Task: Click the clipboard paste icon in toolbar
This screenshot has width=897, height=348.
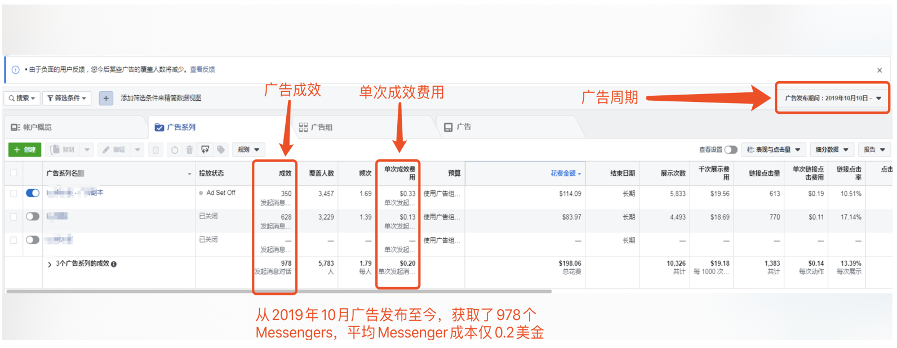Action: [156, 150]
